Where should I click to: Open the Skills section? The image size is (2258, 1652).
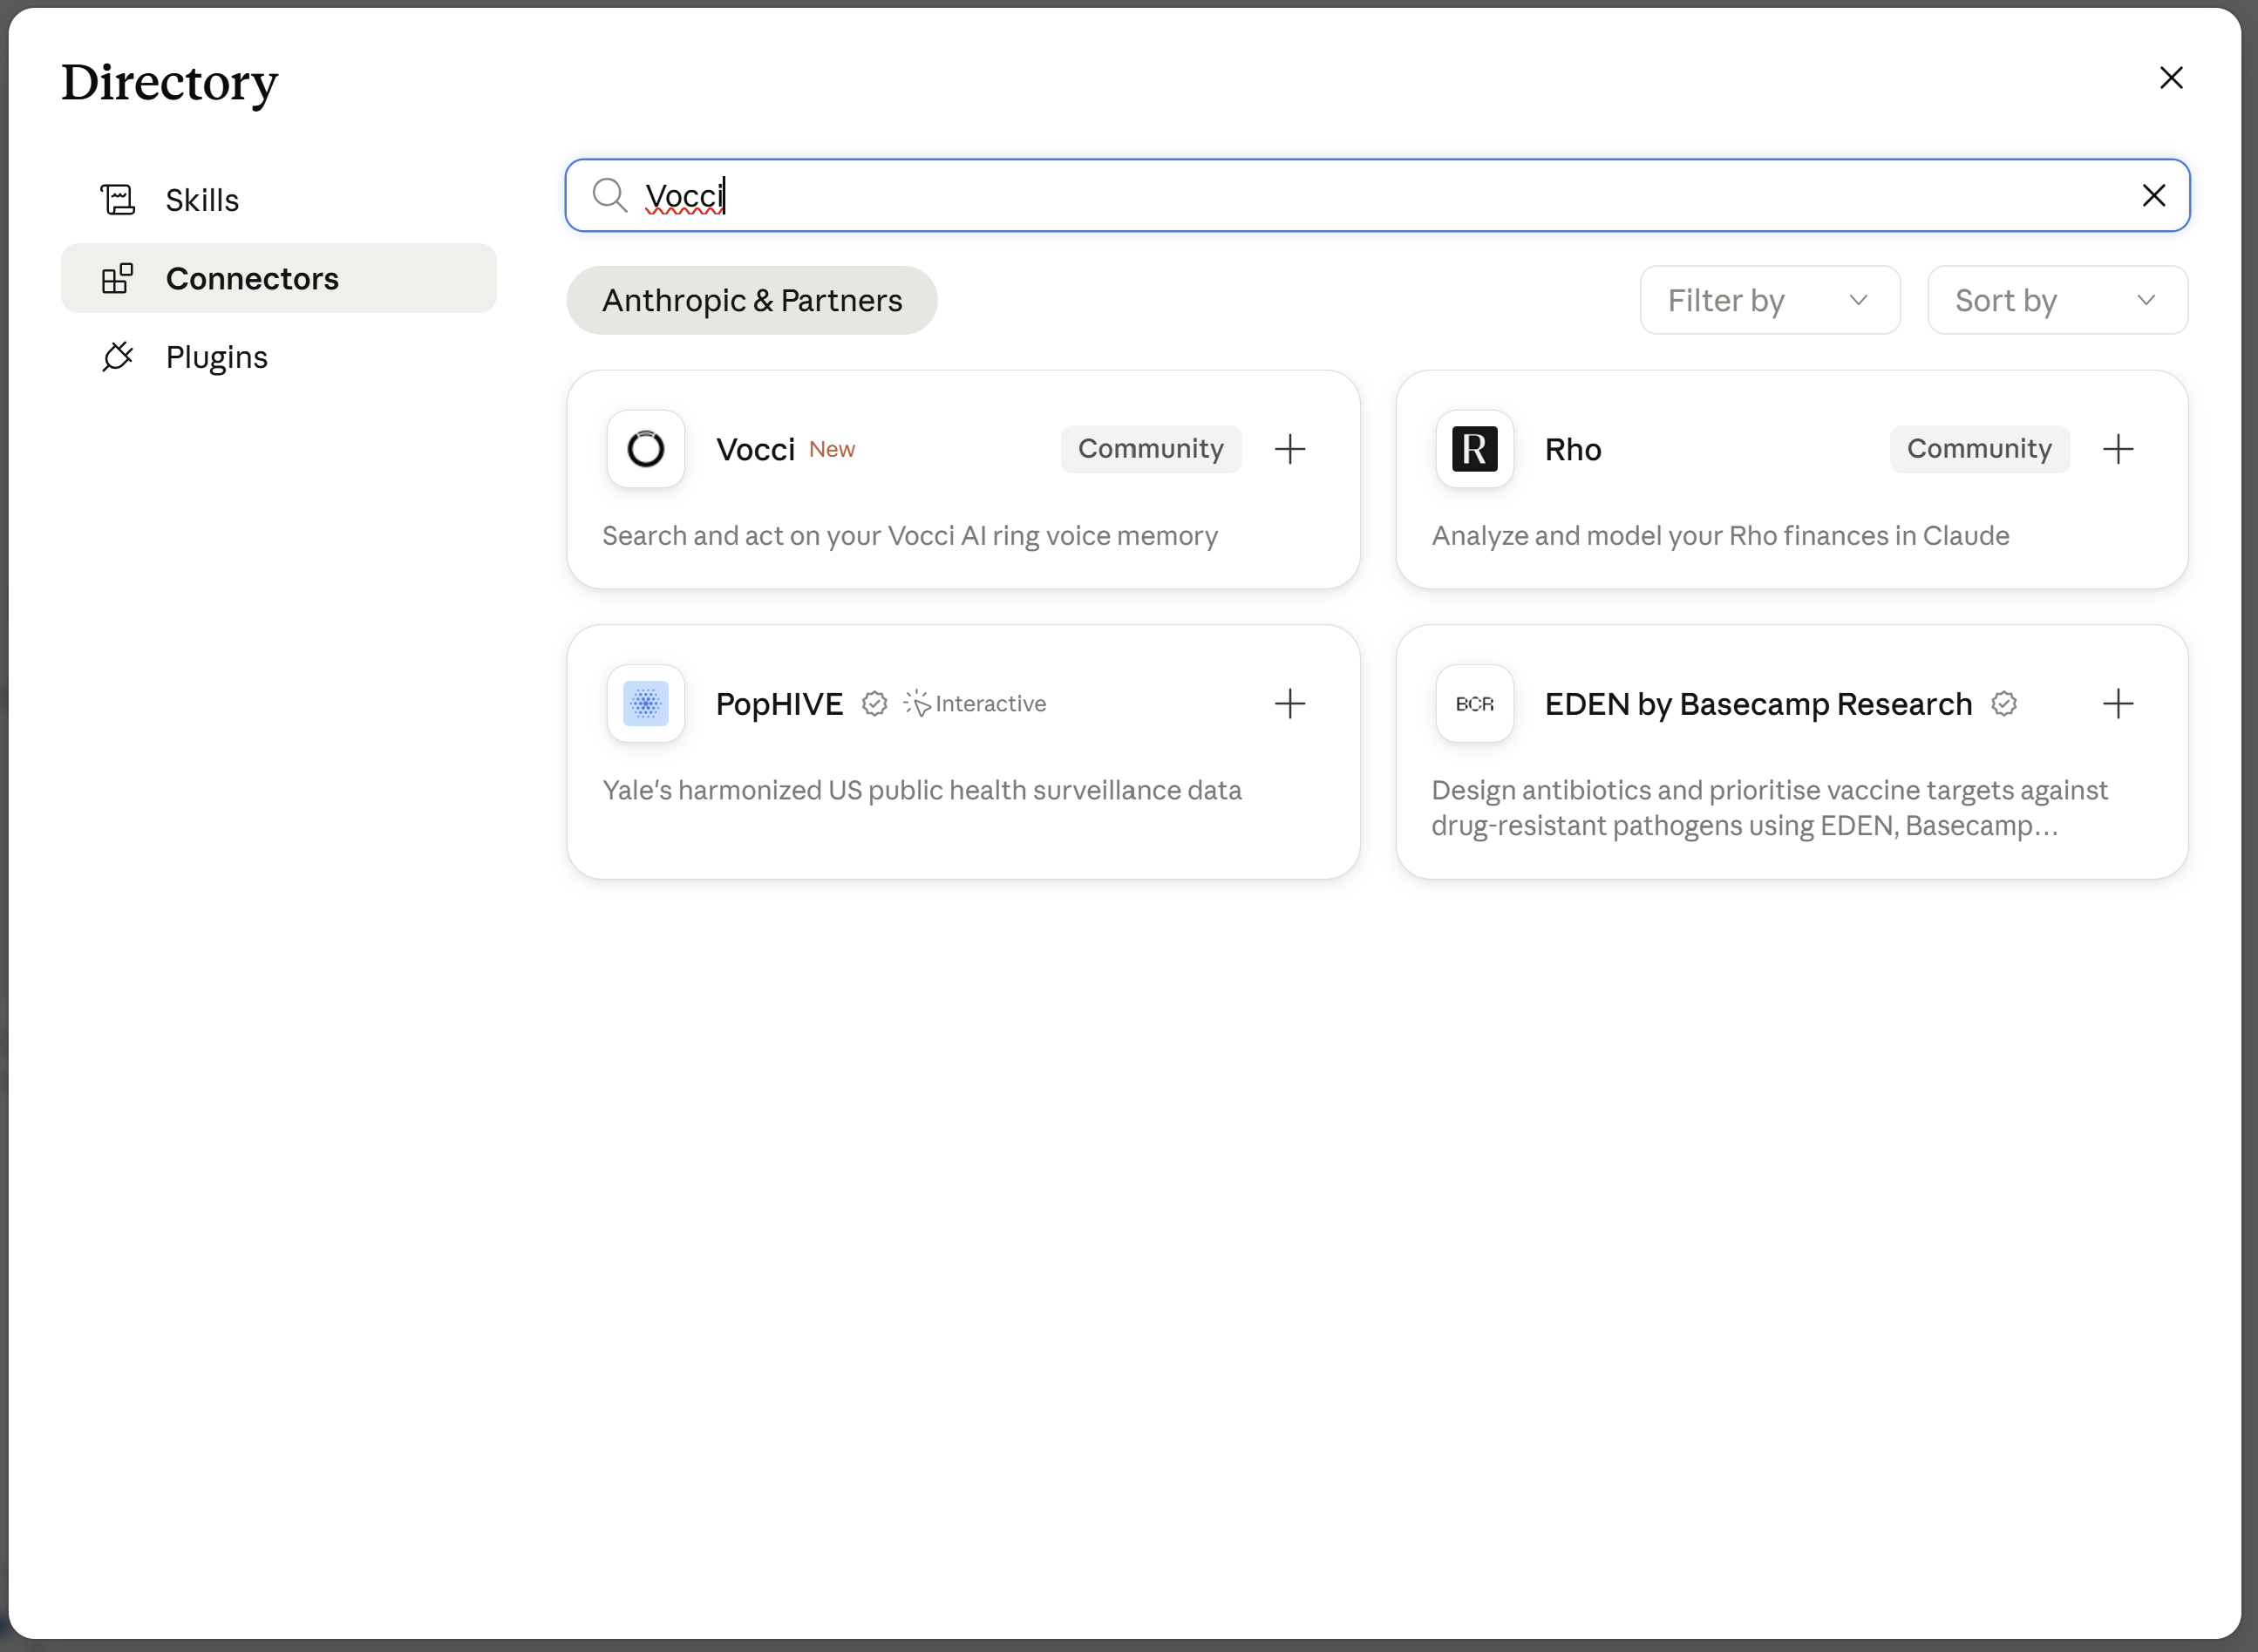pyautogui.click(x=278, y=200)
